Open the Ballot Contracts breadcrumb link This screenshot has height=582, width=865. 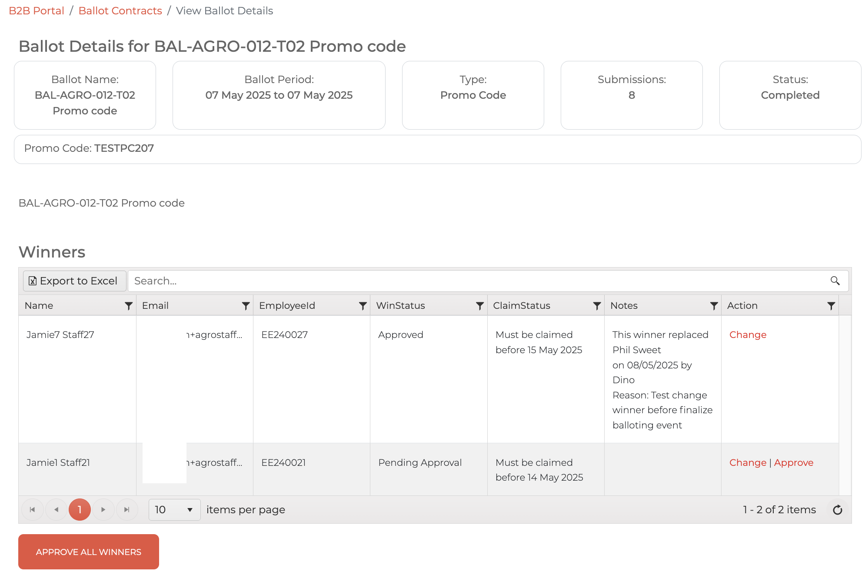click(120, 11)
